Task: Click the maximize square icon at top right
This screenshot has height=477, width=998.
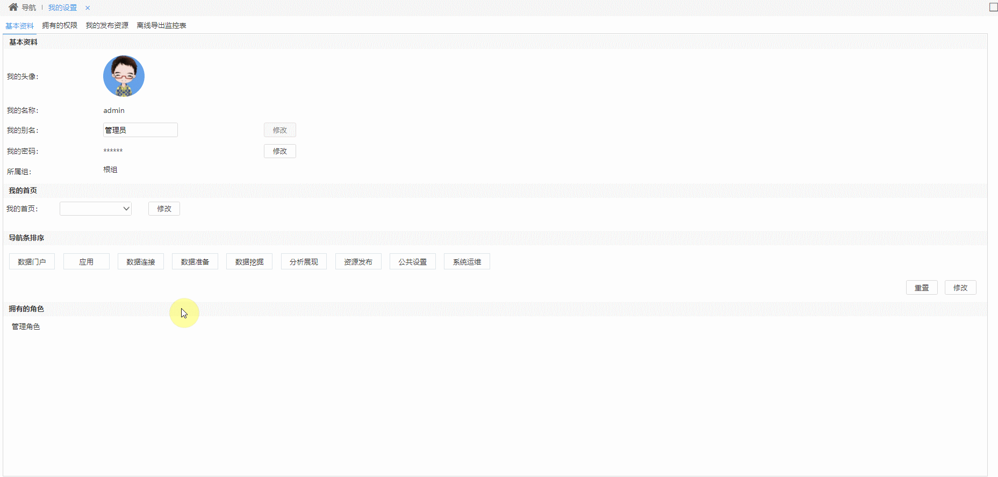Action: click(993, 7)
